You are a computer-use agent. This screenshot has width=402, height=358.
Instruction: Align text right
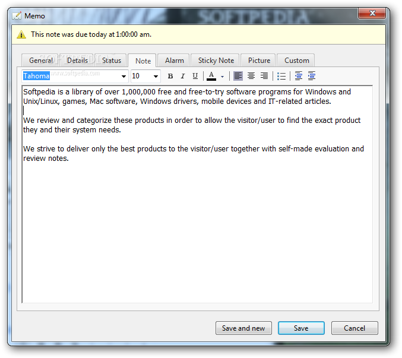(264, 76)
